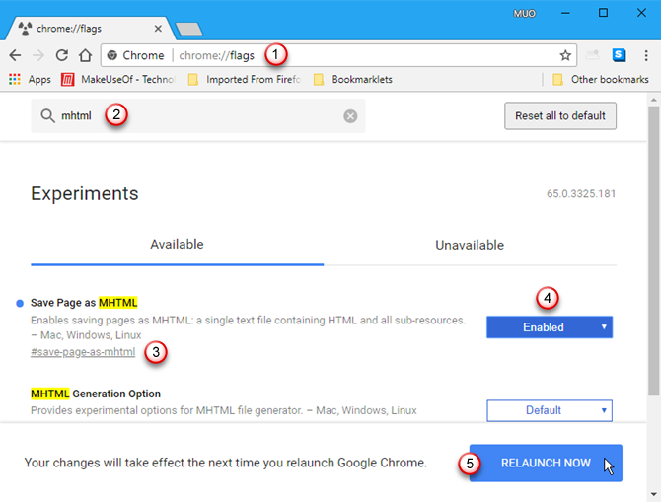The height and width of the screenshot is (502, 661).
Task: Click the browser back arrow
Action: click(15, 55)
